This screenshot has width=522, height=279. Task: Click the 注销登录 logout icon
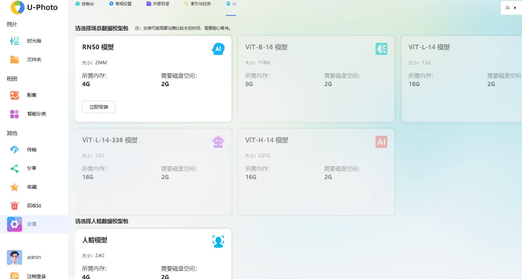point(14,276)
